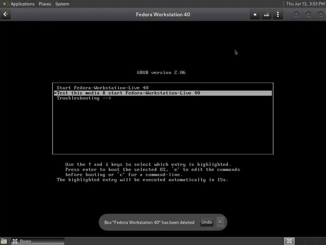Open the three-dot menu in header
326x245 pixels.
click(278, 14)
